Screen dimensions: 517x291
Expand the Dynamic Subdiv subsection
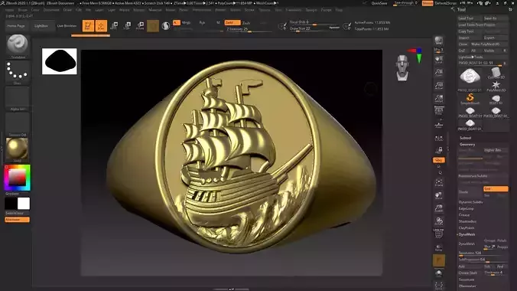470,202
